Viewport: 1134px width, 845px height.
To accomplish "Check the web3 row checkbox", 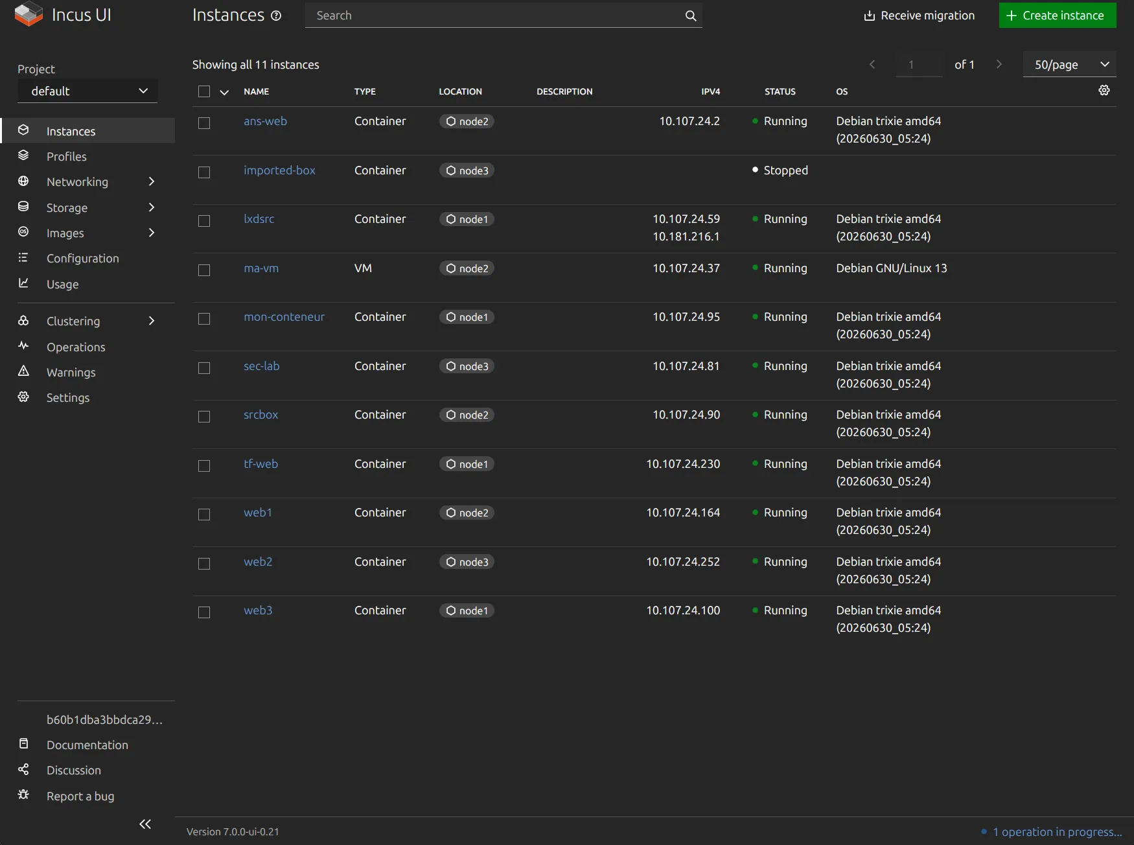I will pos(204,612).
